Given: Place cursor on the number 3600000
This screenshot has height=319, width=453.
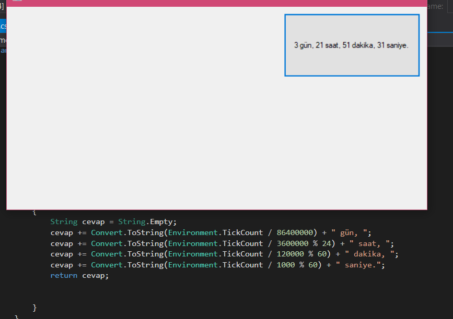Looking at the screenshot, I should 293,243.
